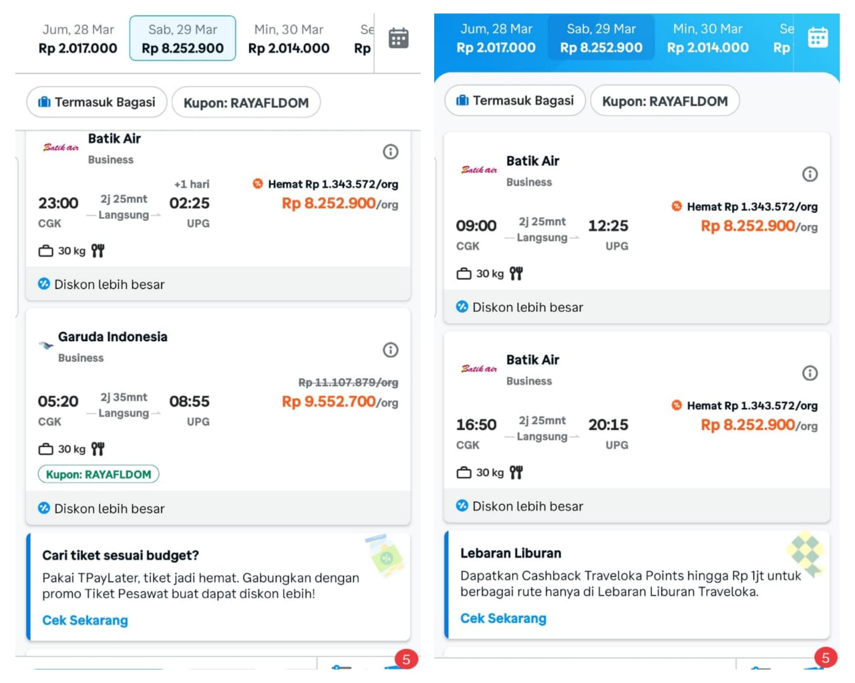Open the calendar icon in the white date bar
The width and height of the screenshot is (855, 683).
(x=398, y=39)
